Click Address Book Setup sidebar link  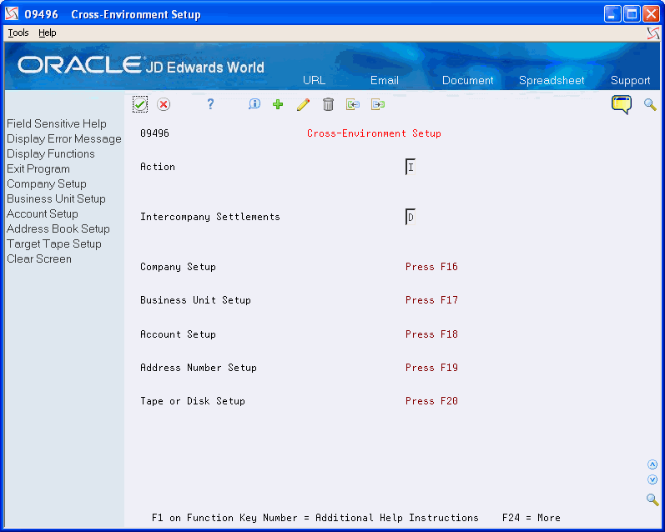[58, 229]
